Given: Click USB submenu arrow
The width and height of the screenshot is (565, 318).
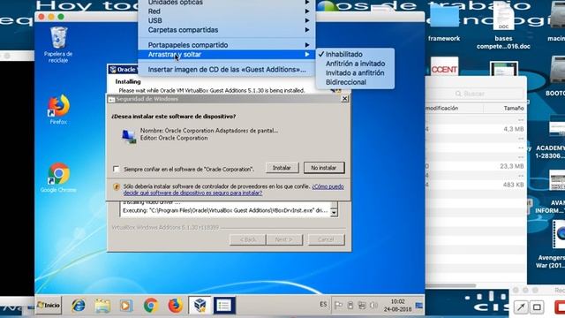Looking at the screenshot, I should [307, 20].
